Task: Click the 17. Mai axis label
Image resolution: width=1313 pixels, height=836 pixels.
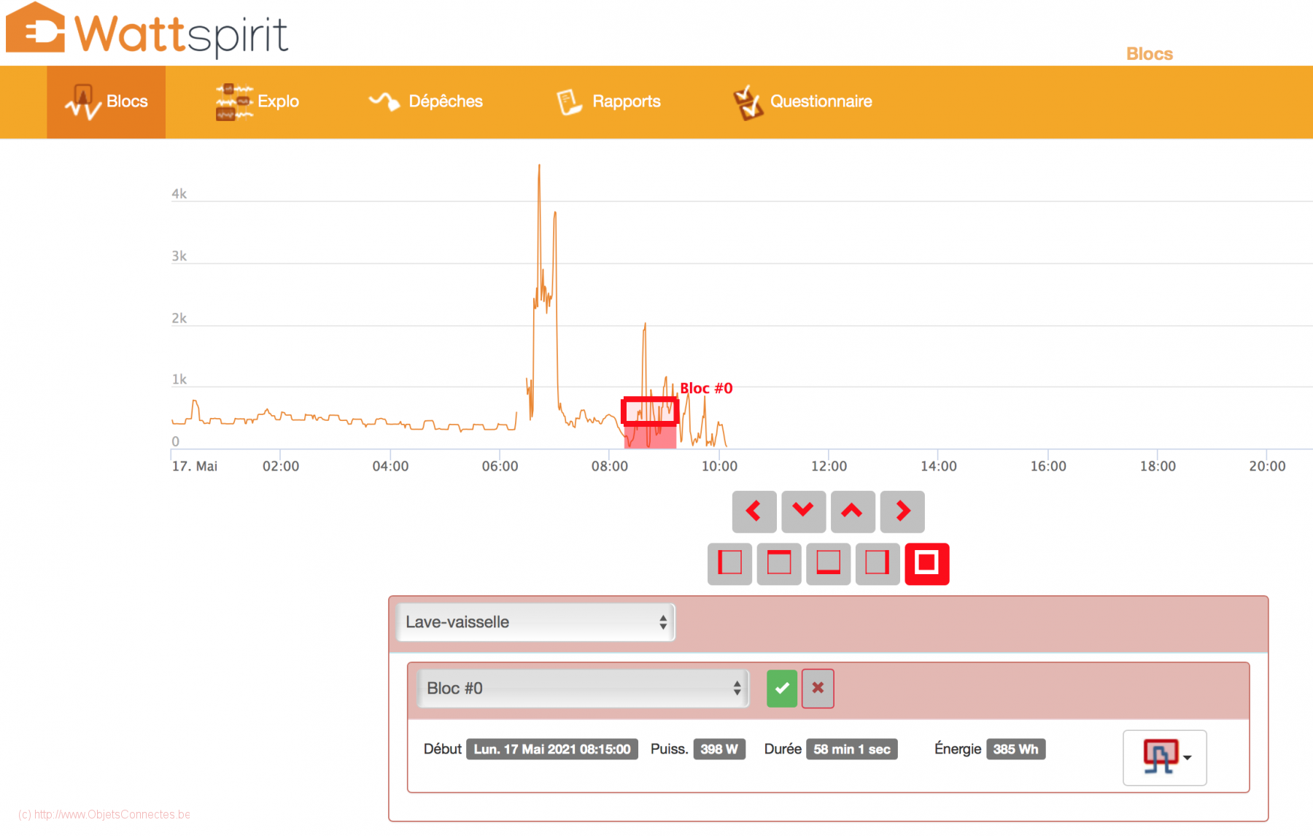Action: coord(195,466)
